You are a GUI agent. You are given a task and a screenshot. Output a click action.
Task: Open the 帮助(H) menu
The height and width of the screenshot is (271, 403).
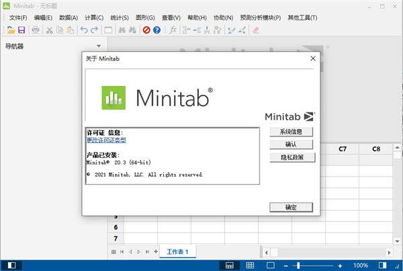197,17
